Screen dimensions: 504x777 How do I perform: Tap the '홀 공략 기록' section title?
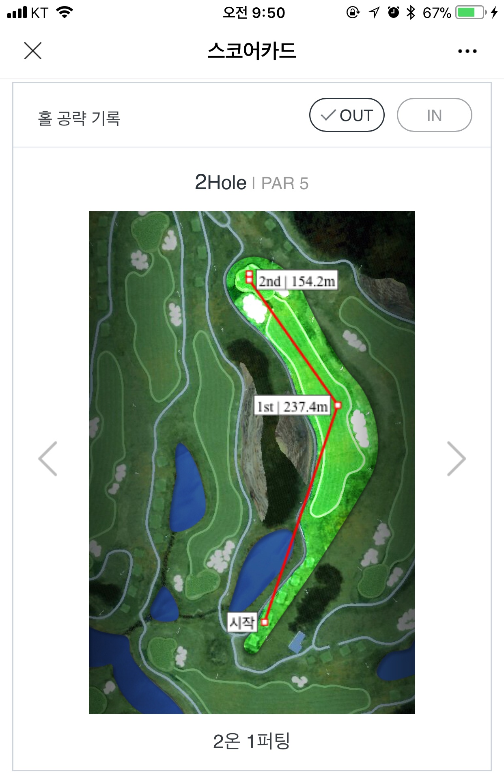(79, 118)
